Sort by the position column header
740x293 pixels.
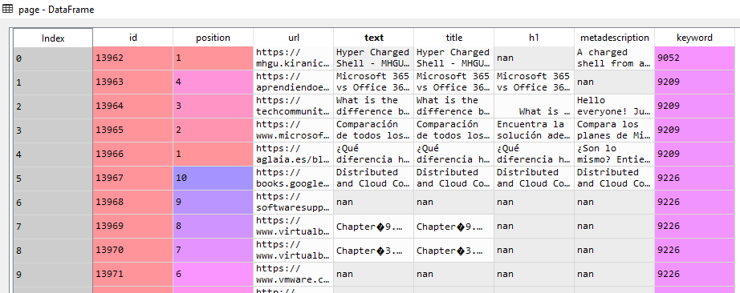click(213, 38)
